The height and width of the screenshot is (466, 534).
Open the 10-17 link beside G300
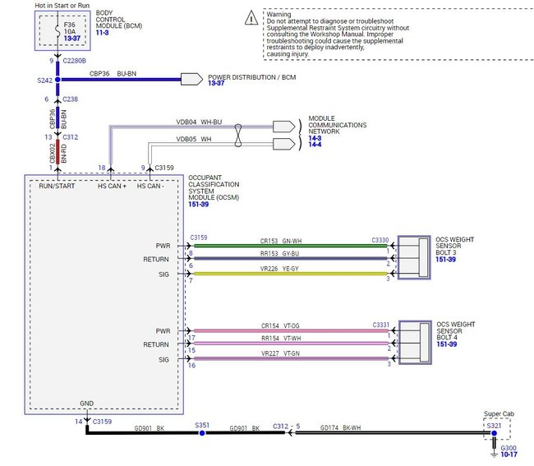(509, 454)
